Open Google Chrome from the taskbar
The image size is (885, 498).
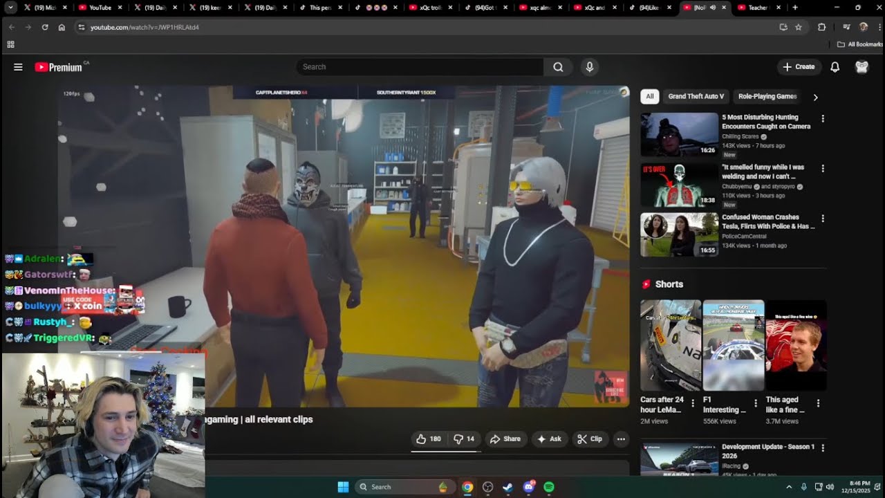coord(467,487)
